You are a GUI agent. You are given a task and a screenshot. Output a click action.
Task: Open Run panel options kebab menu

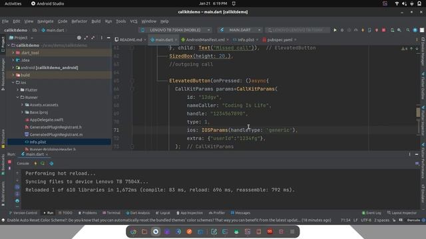pyautogui.click(x=409, y=154)
